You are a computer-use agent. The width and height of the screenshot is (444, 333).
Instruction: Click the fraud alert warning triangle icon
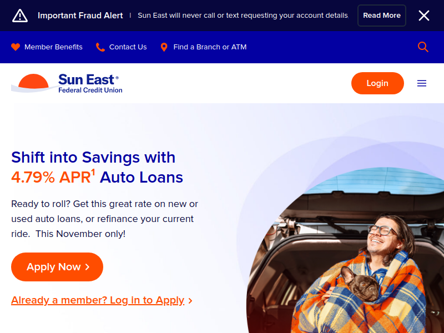(x=20, y=16)
